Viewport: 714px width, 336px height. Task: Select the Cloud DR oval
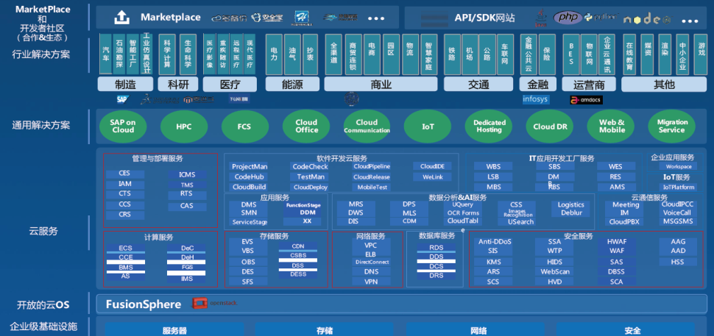(550, 126)
